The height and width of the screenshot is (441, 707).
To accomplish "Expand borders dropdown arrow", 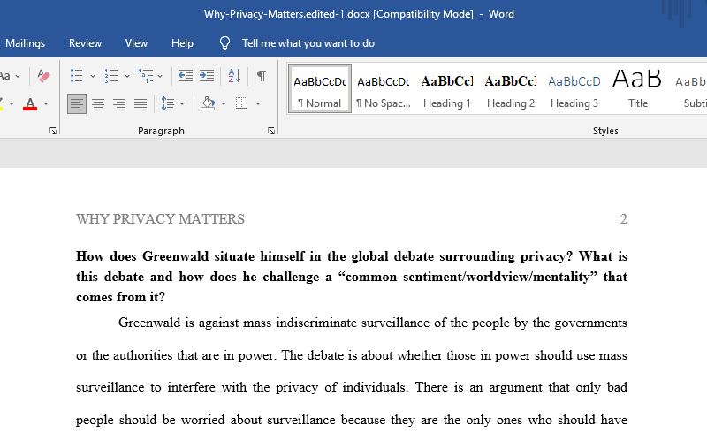I will 258,104.
